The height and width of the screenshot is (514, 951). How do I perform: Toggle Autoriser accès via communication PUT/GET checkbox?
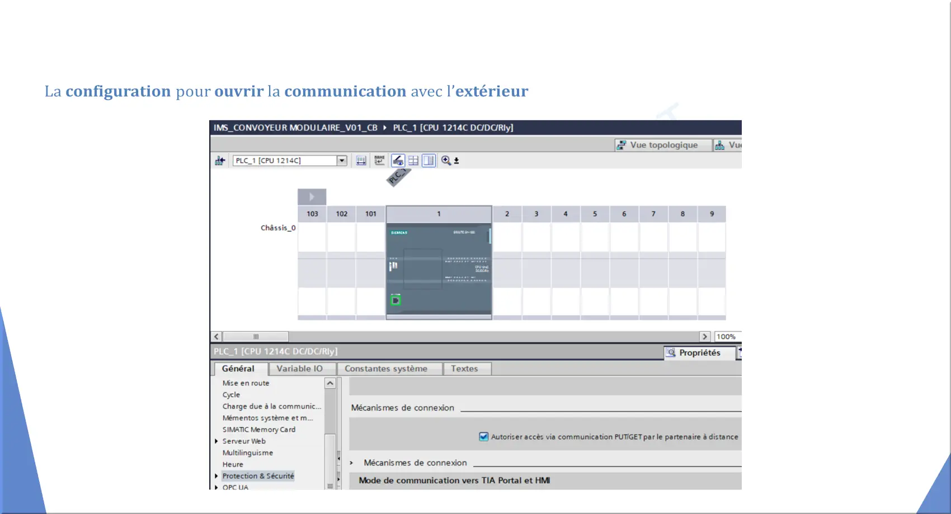[x=483, y=437]
